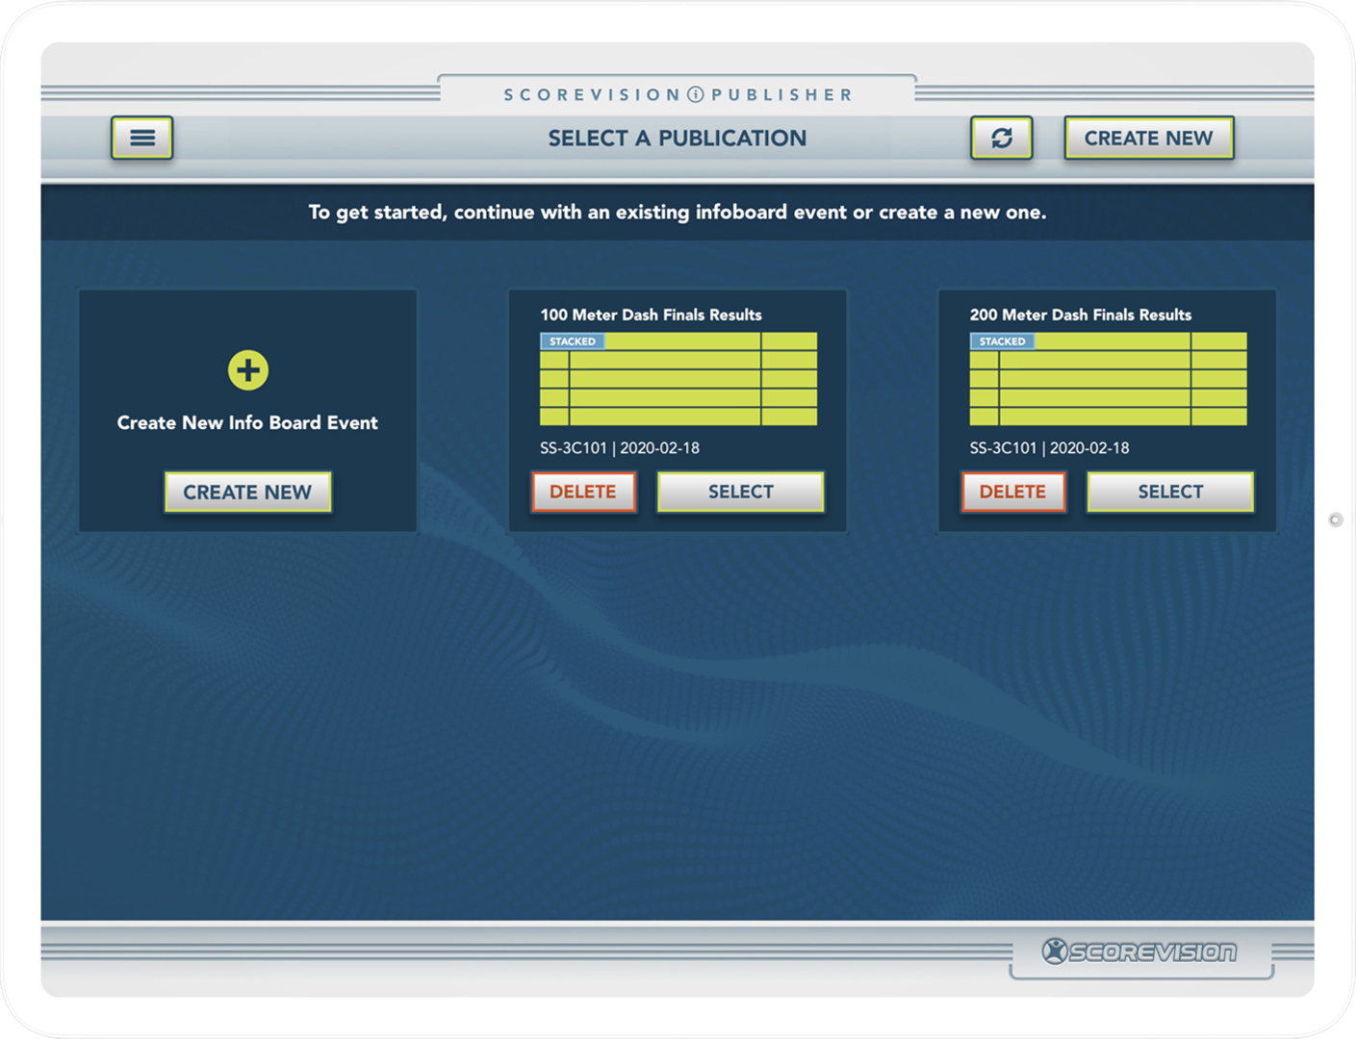Click the refresh publications icon
Image resolution: width=1357 pixels, height=1039 pixels.
click(x=1001, y=138)
